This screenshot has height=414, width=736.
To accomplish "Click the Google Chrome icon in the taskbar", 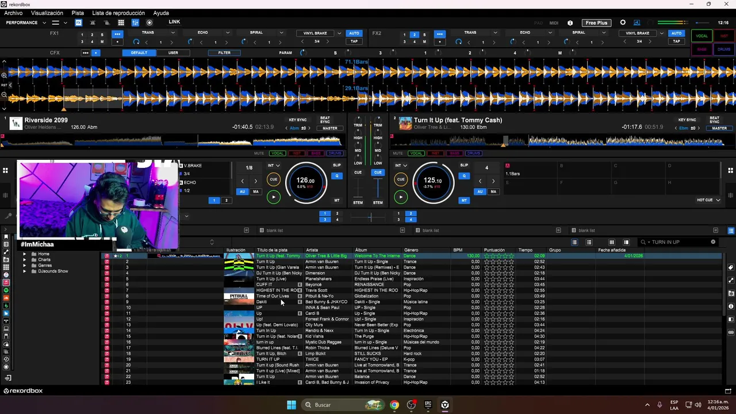I will point(394,405).
